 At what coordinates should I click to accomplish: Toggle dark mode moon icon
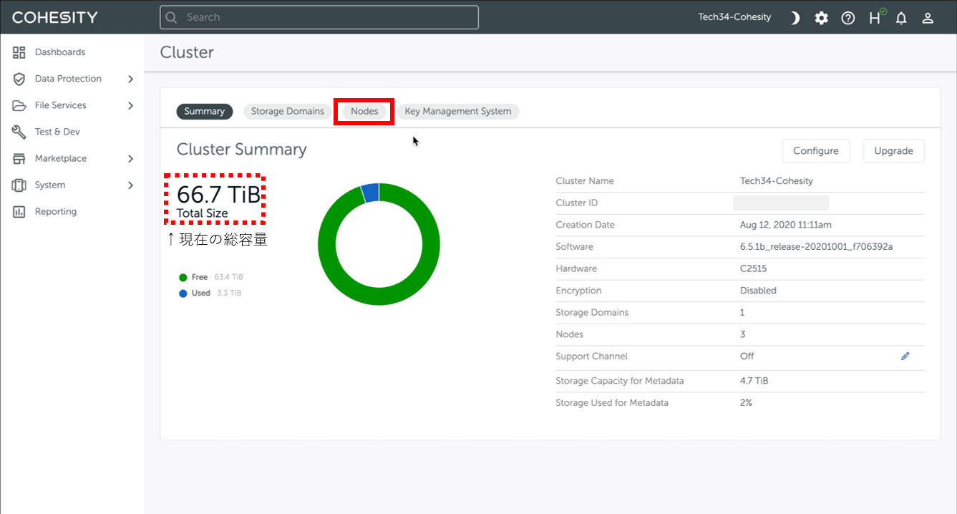click(x=795, y=18)
